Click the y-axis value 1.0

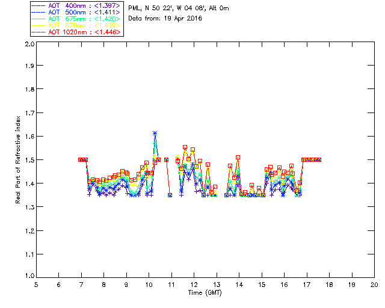(x=29, y=276)
